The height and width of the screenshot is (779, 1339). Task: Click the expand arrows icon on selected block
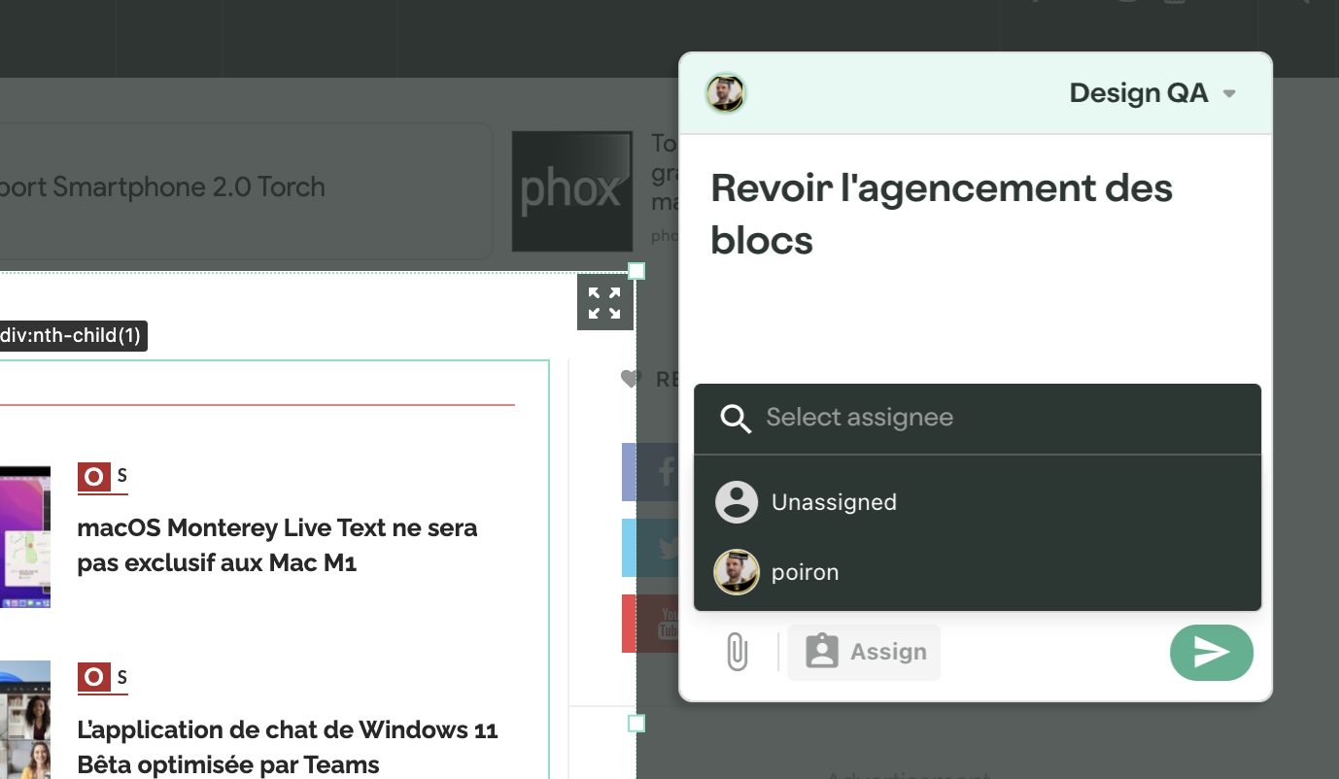point(604,303)
